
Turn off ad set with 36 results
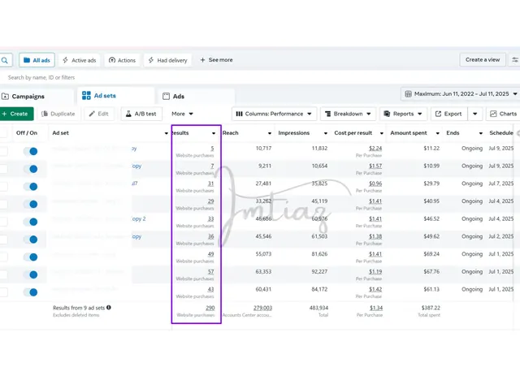[30, 240]
